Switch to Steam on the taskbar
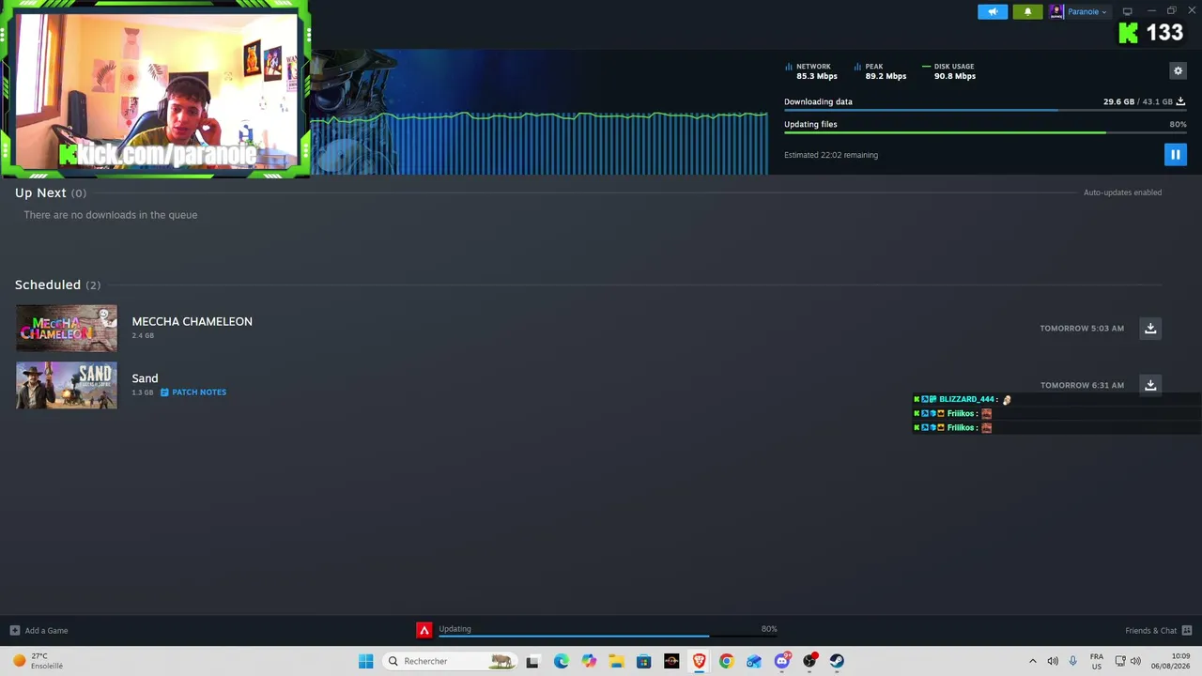The width and height of the screenshot is (1202, 676). (837, 661)
